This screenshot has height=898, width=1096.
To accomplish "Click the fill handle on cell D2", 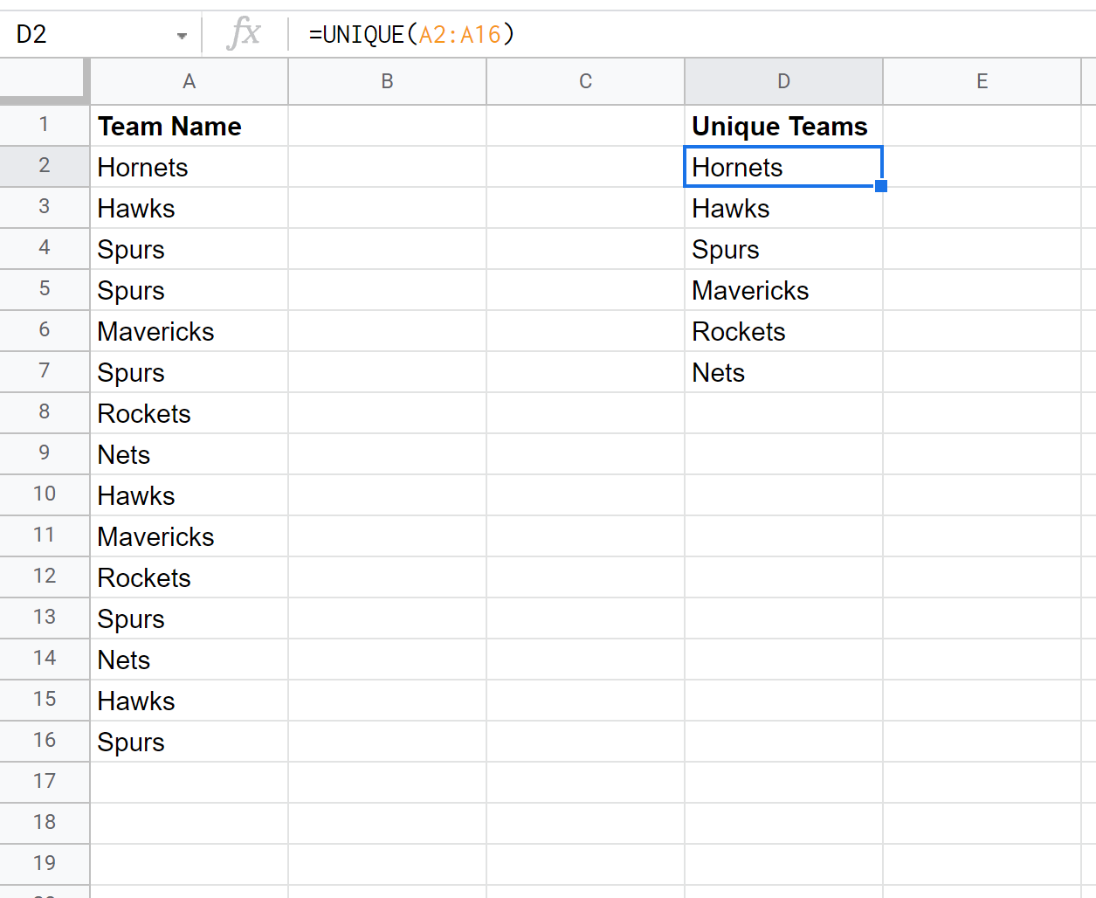I will (881, 186).
